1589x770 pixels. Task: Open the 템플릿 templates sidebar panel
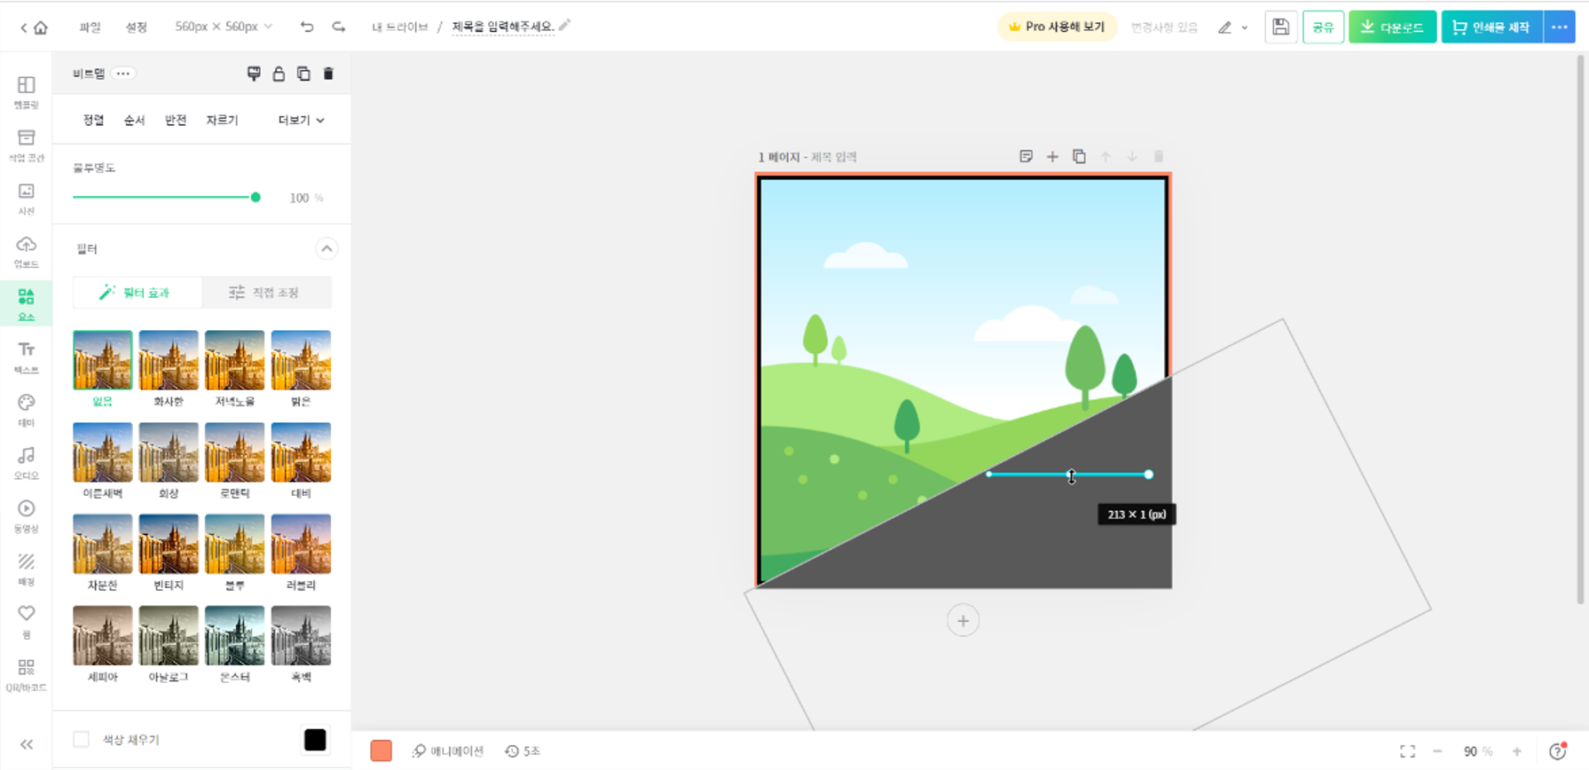(27, 92)
